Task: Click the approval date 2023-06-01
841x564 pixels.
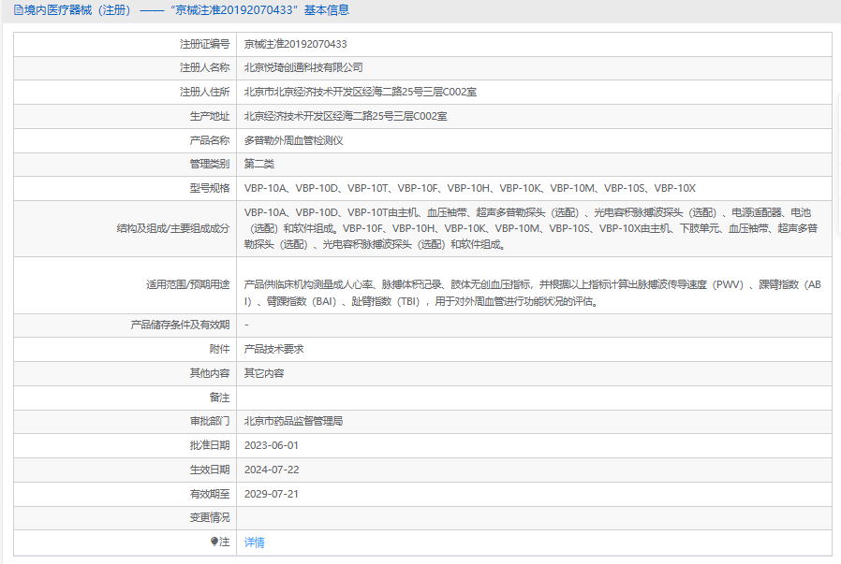Action: tap(271, 445)
